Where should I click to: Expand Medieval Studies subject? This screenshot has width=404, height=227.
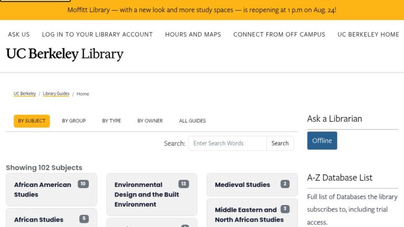(x=252, y=185)
